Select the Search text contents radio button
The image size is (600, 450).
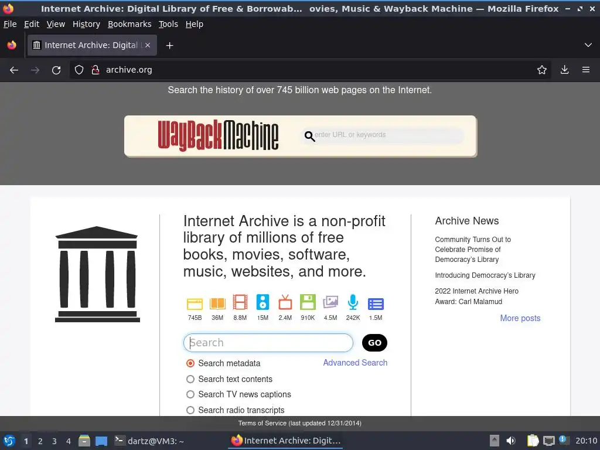coord(190,379)
